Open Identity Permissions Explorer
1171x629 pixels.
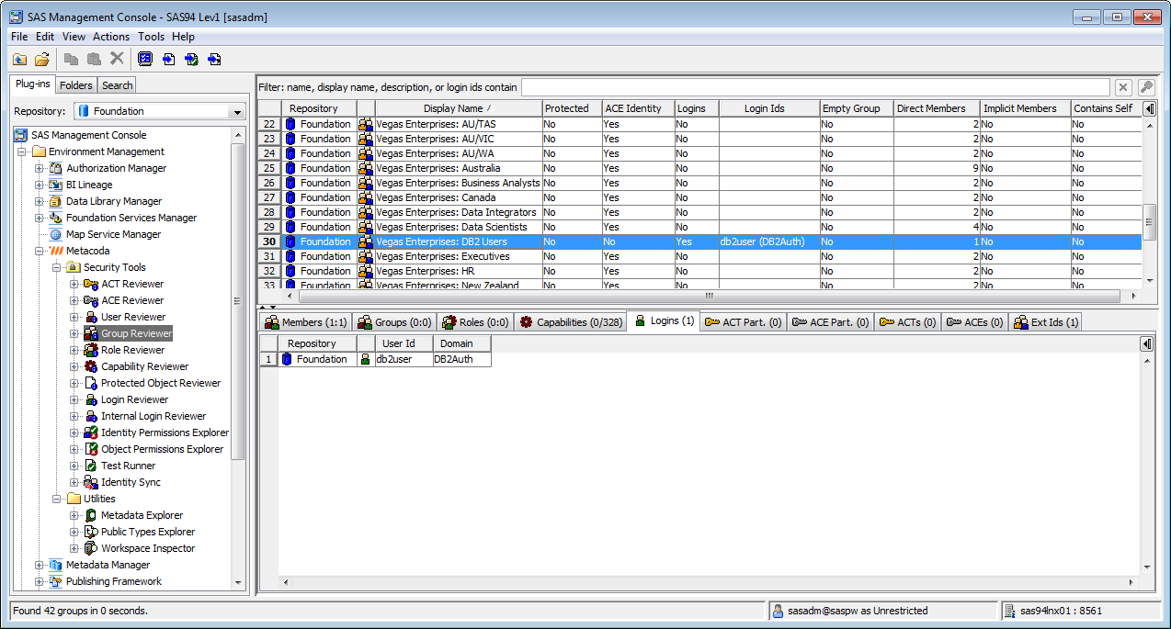pyautogui.click(x=165, y=432)
